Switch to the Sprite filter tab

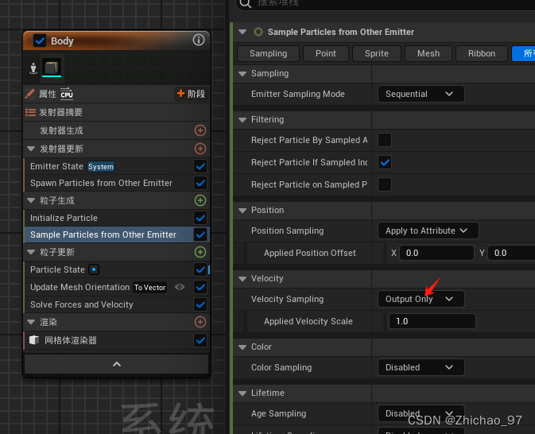click(x=376, y=53)
